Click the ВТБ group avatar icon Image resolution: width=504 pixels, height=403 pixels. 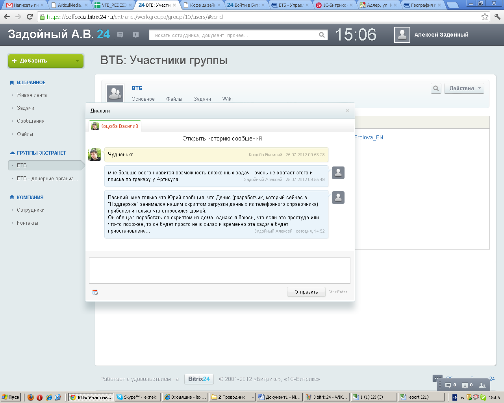click(x=115, y=94)
